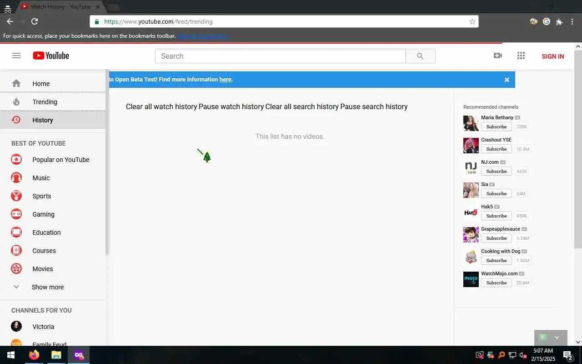
Task: Subscribe to NJ.com
Action: [x=496, y=172]
